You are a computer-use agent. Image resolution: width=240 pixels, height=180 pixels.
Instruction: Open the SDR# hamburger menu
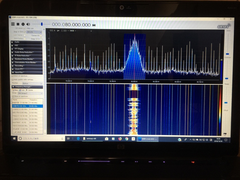point(13,24)
